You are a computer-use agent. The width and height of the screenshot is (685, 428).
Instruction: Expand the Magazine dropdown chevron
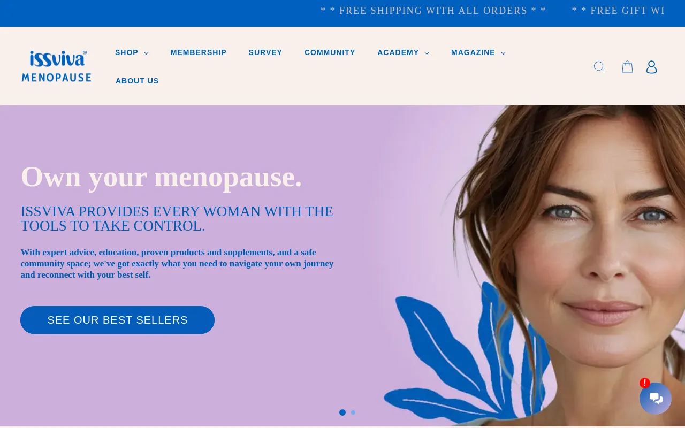coord(503,53)
